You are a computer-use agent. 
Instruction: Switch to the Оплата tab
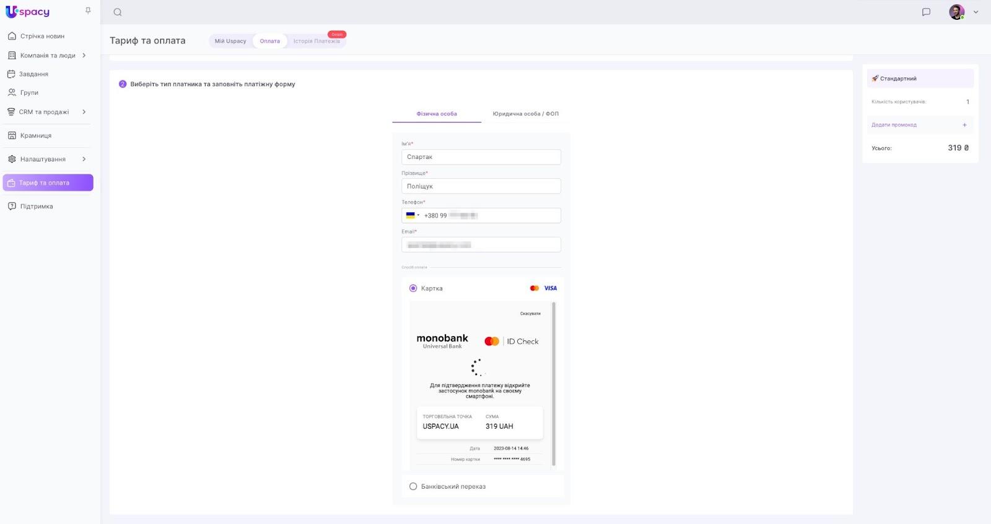[x=270, y=41]
